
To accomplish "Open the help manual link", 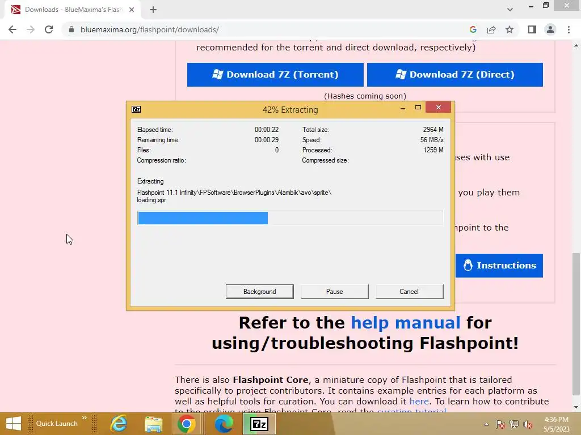I will pos(405,322).
